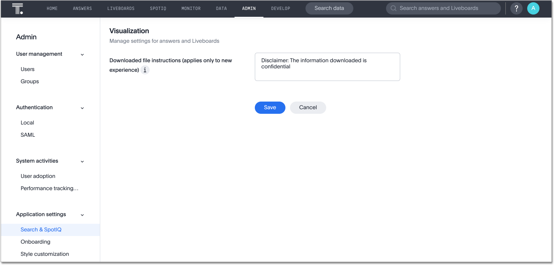Open Style customization settings
This screenshot has width=554, height=265.
pos(45,254)
